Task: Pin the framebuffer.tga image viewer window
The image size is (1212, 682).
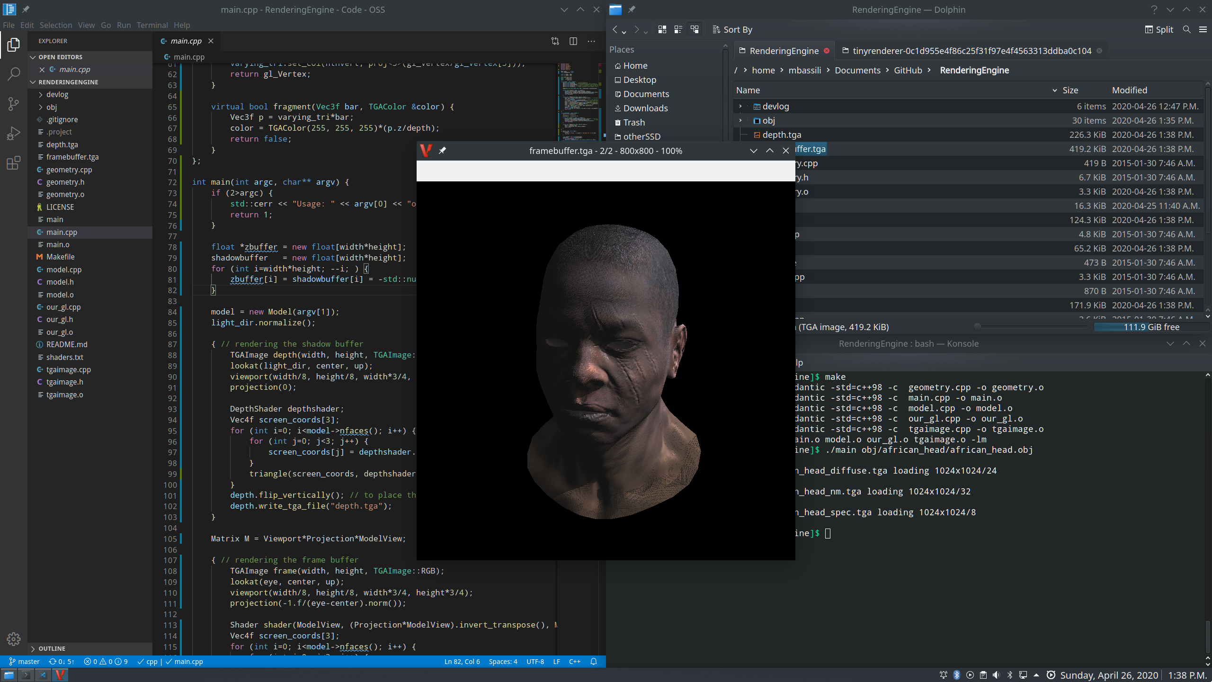Action: [442, 151]
